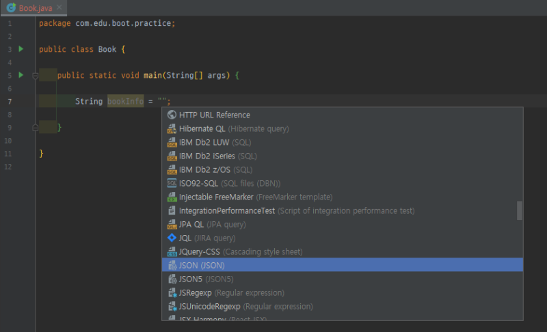This screenshot has width=547, height=332.
Task: Pick IntegrationPerformanceTest script option
Action: tap(343, 211)
